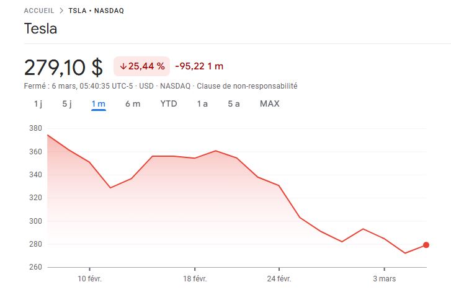Select the 5 j time range tab
The image size is (451, 295).
click(67, 104)
